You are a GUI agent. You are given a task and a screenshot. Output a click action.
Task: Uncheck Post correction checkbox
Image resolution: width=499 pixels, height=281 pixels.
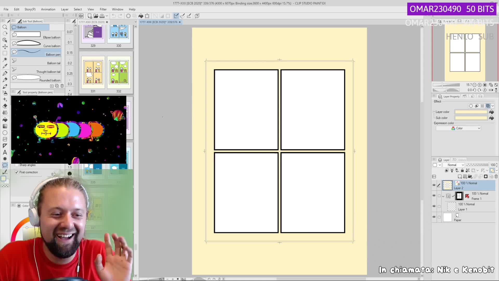coord(17,172)
